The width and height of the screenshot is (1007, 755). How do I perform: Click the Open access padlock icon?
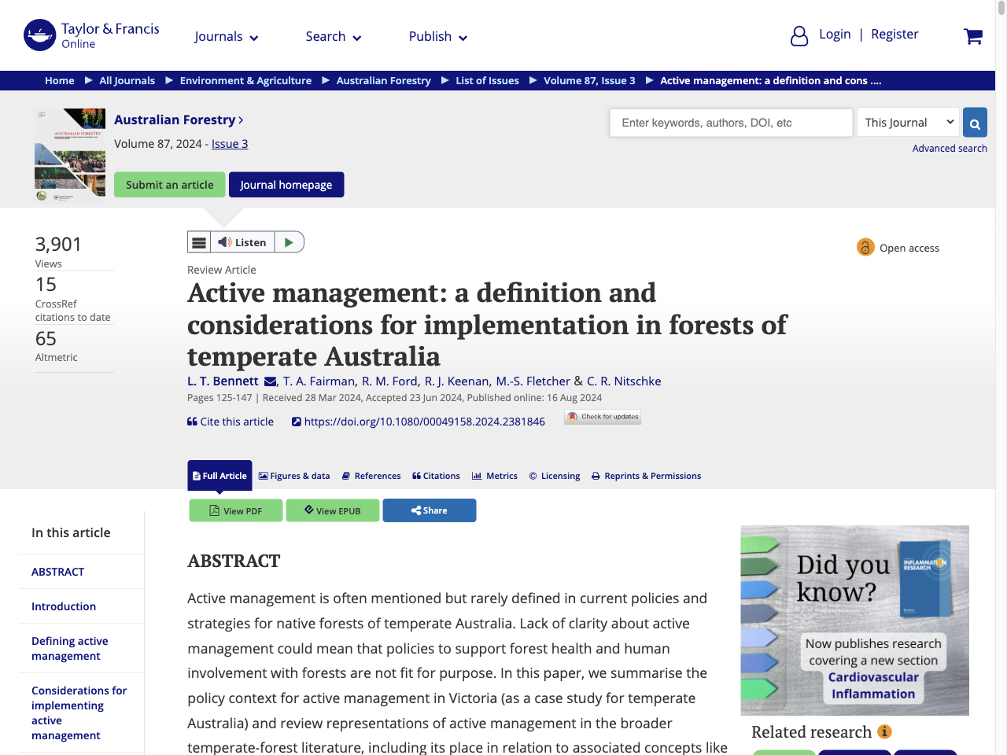pyautogui.click(x=865, y=247)
